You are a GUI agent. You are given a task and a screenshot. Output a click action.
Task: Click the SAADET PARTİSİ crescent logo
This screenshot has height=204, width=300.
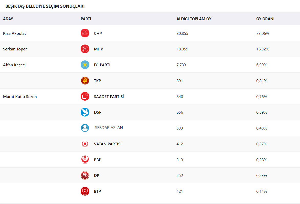pyautogui.click(x=85, y=96)
